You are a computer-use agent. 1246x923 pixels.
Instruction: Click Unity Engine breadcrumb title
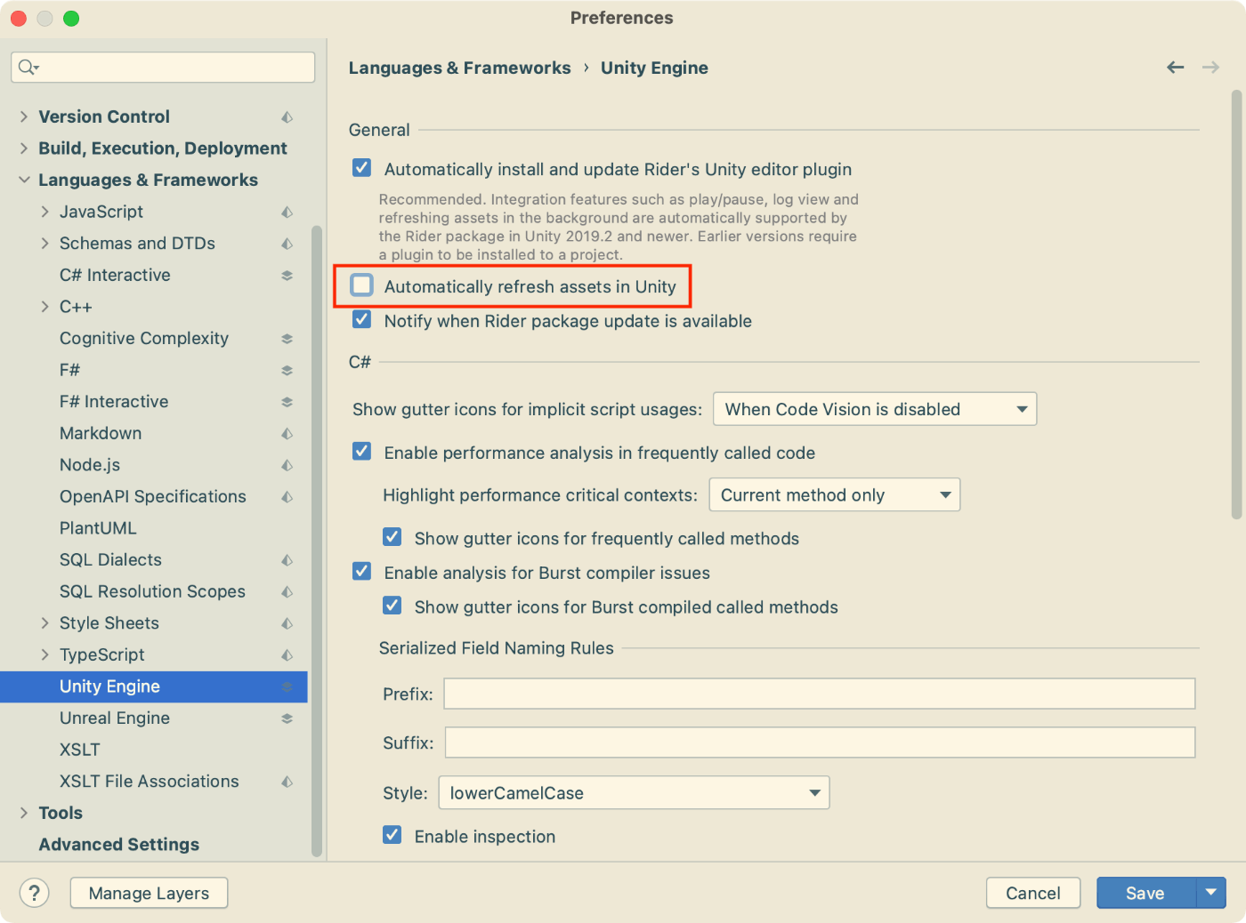pyautogui.click(x=654, y=68)
